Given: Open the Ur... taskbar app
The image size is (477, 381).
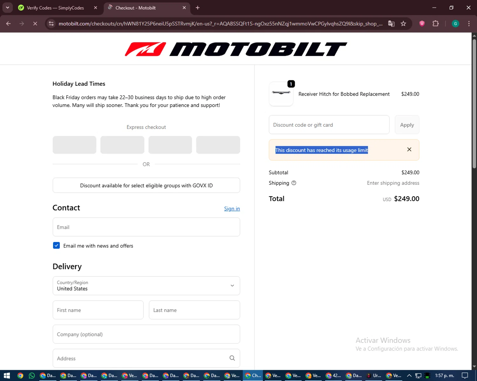Looking at the screenshot, I should click(x=374, y=376).
